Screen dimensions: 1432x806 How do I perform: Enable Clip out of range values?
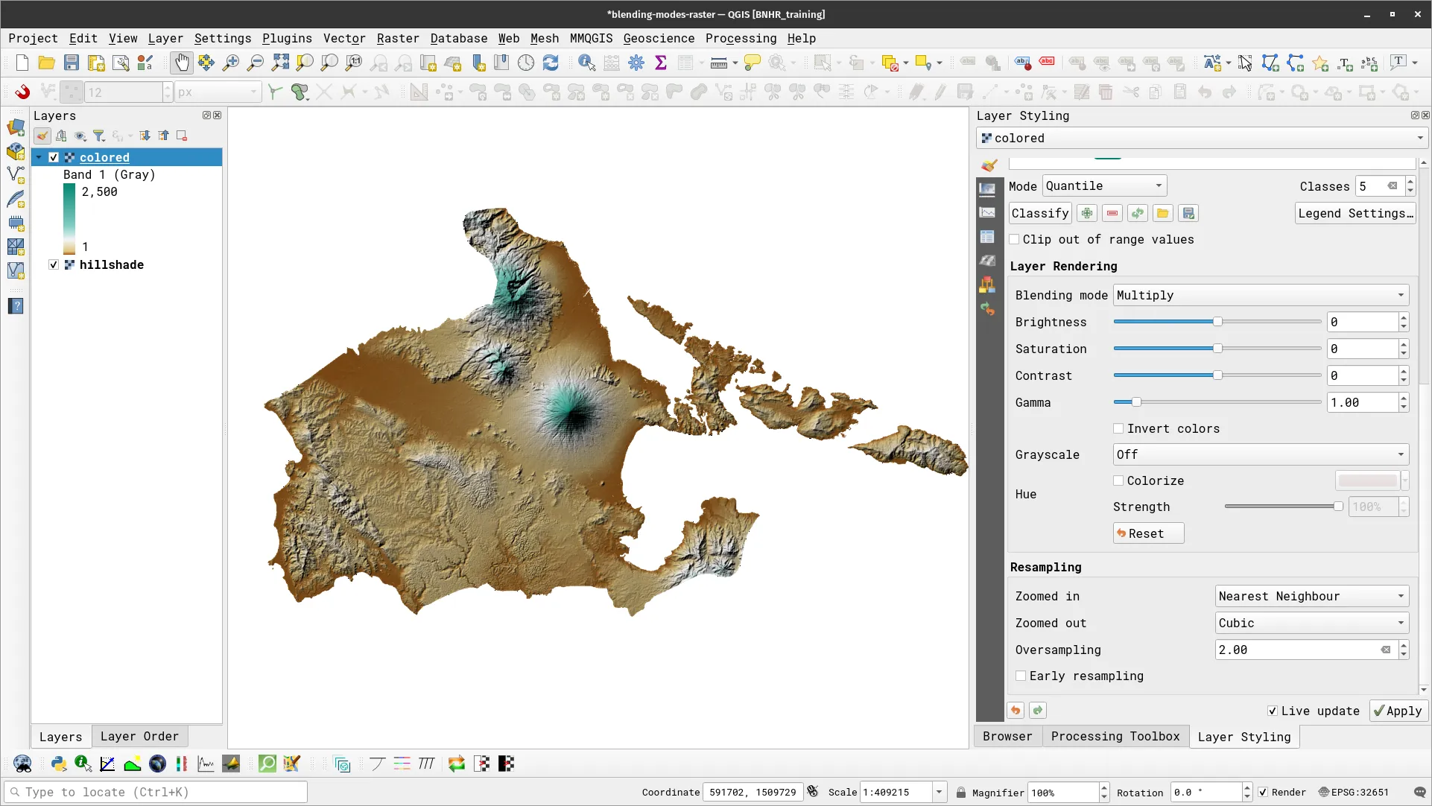(1015, 239)
